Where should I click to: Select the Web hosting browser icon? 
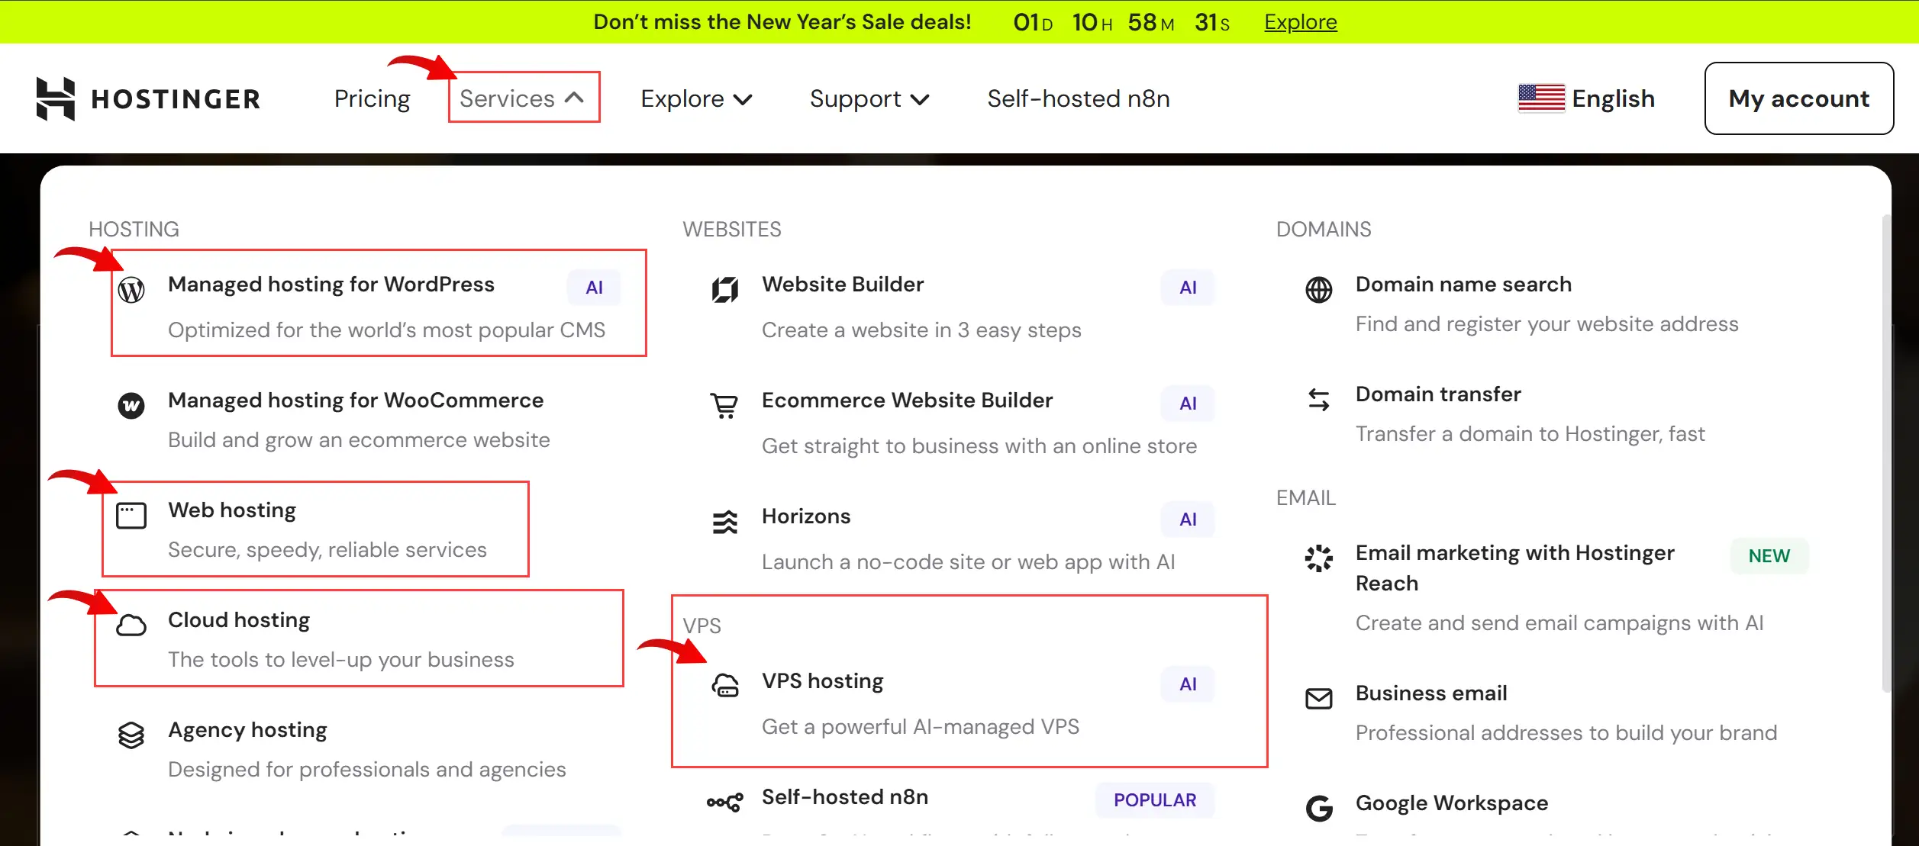click(x=132, y=516)
